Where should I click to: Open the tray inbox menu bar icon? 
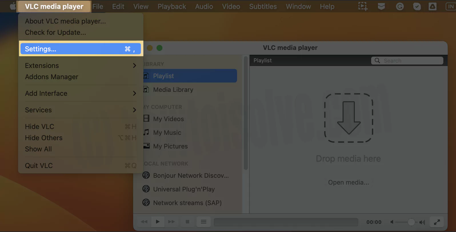coord(381,6)
